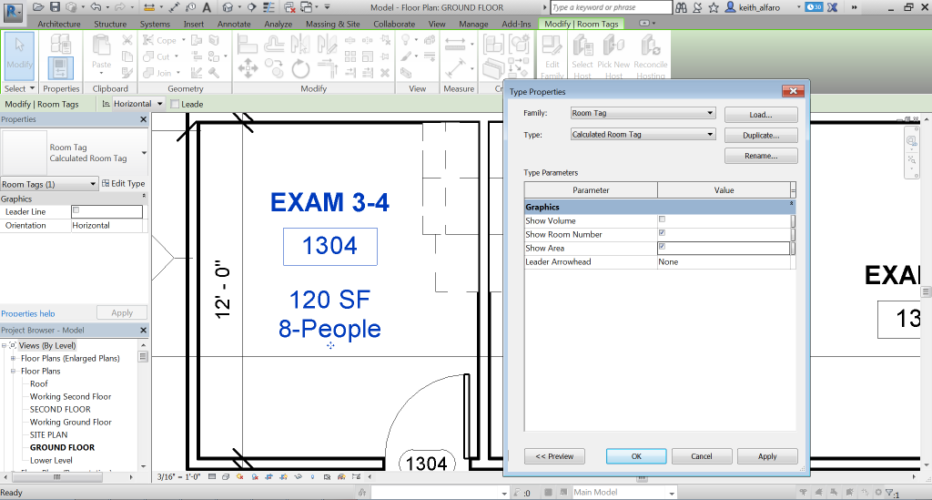Open the Revit application menu button
This screenshot has width=932, height=500.
[12, 11]
